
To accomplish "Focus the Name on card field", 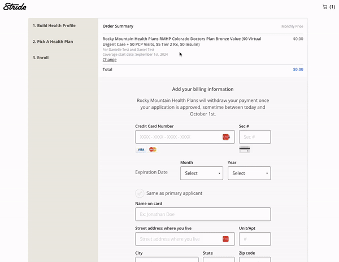I will coord(203,214).
